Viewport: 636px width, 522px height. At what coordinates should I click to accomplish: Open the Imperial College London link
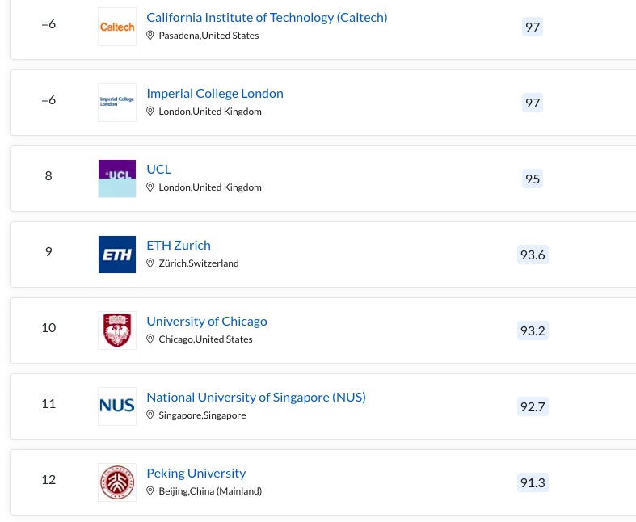pos(215,94)
